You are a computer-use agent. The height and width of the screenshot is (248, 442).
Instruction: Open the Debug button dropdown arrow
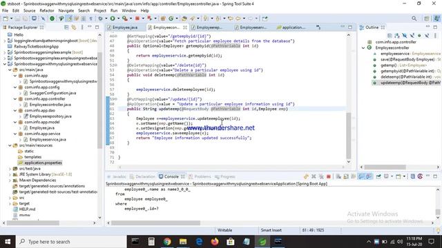pos(106,19)
